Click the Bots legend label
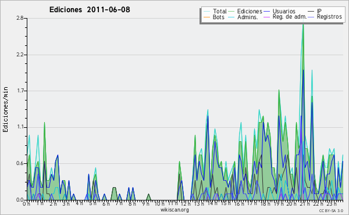349x215 pixels. 219,17
